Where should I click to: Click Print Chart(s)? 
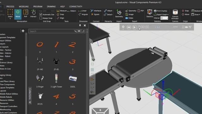point(161,11)
